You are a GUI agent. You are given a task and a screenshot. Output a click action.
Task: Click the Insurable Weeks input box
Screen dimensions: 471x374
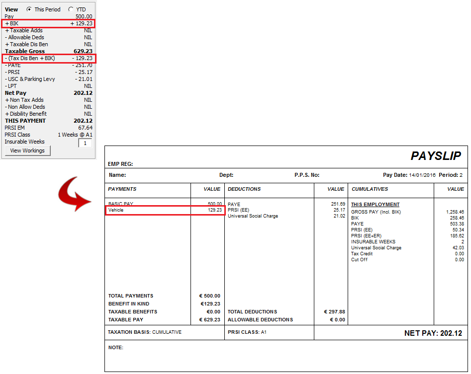pos(85,143)
